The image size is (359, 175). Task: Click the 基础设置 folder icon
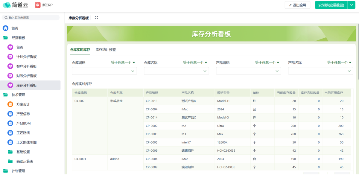coord(10,152)
